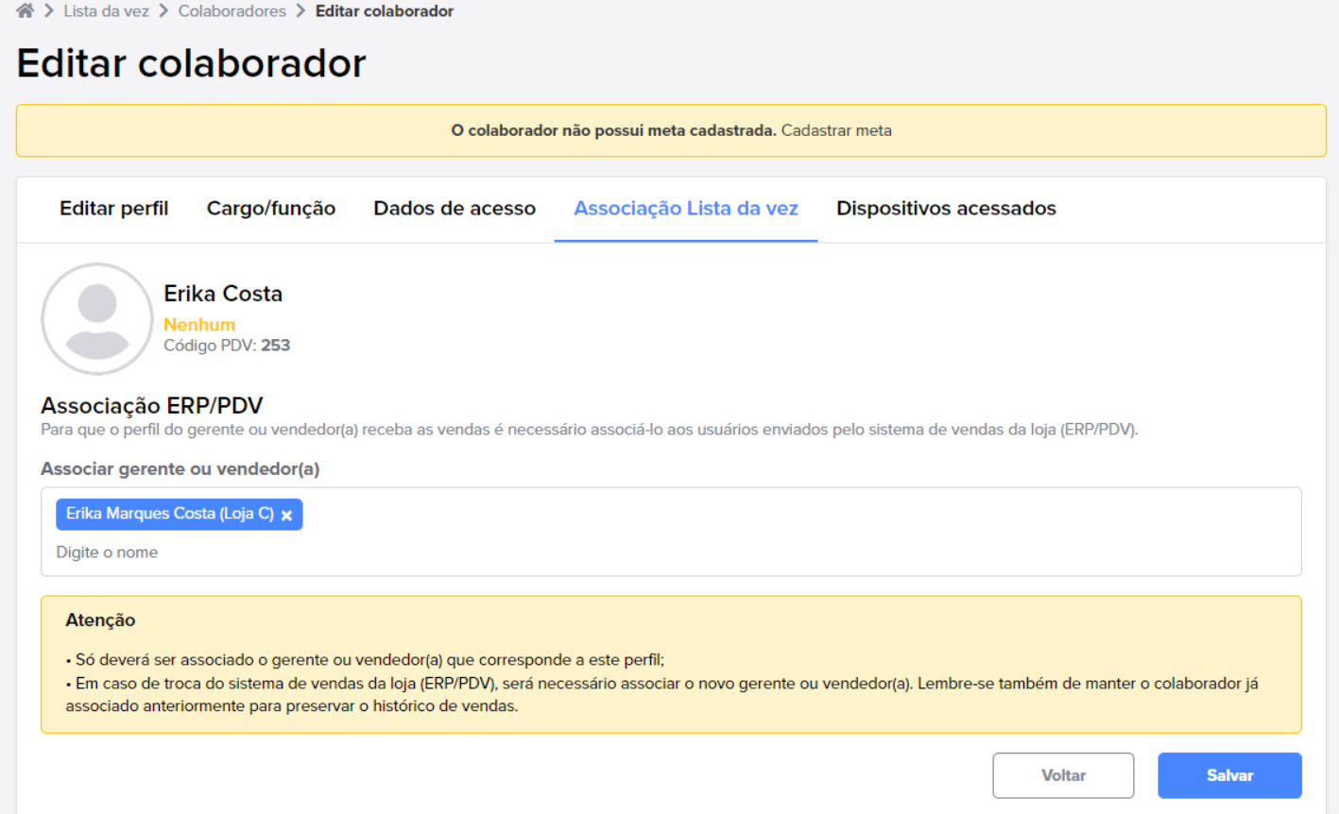Click the Associação ERP/PDV heading
Viewport: 1339px width, 814px height.
(x=152, y=405)
